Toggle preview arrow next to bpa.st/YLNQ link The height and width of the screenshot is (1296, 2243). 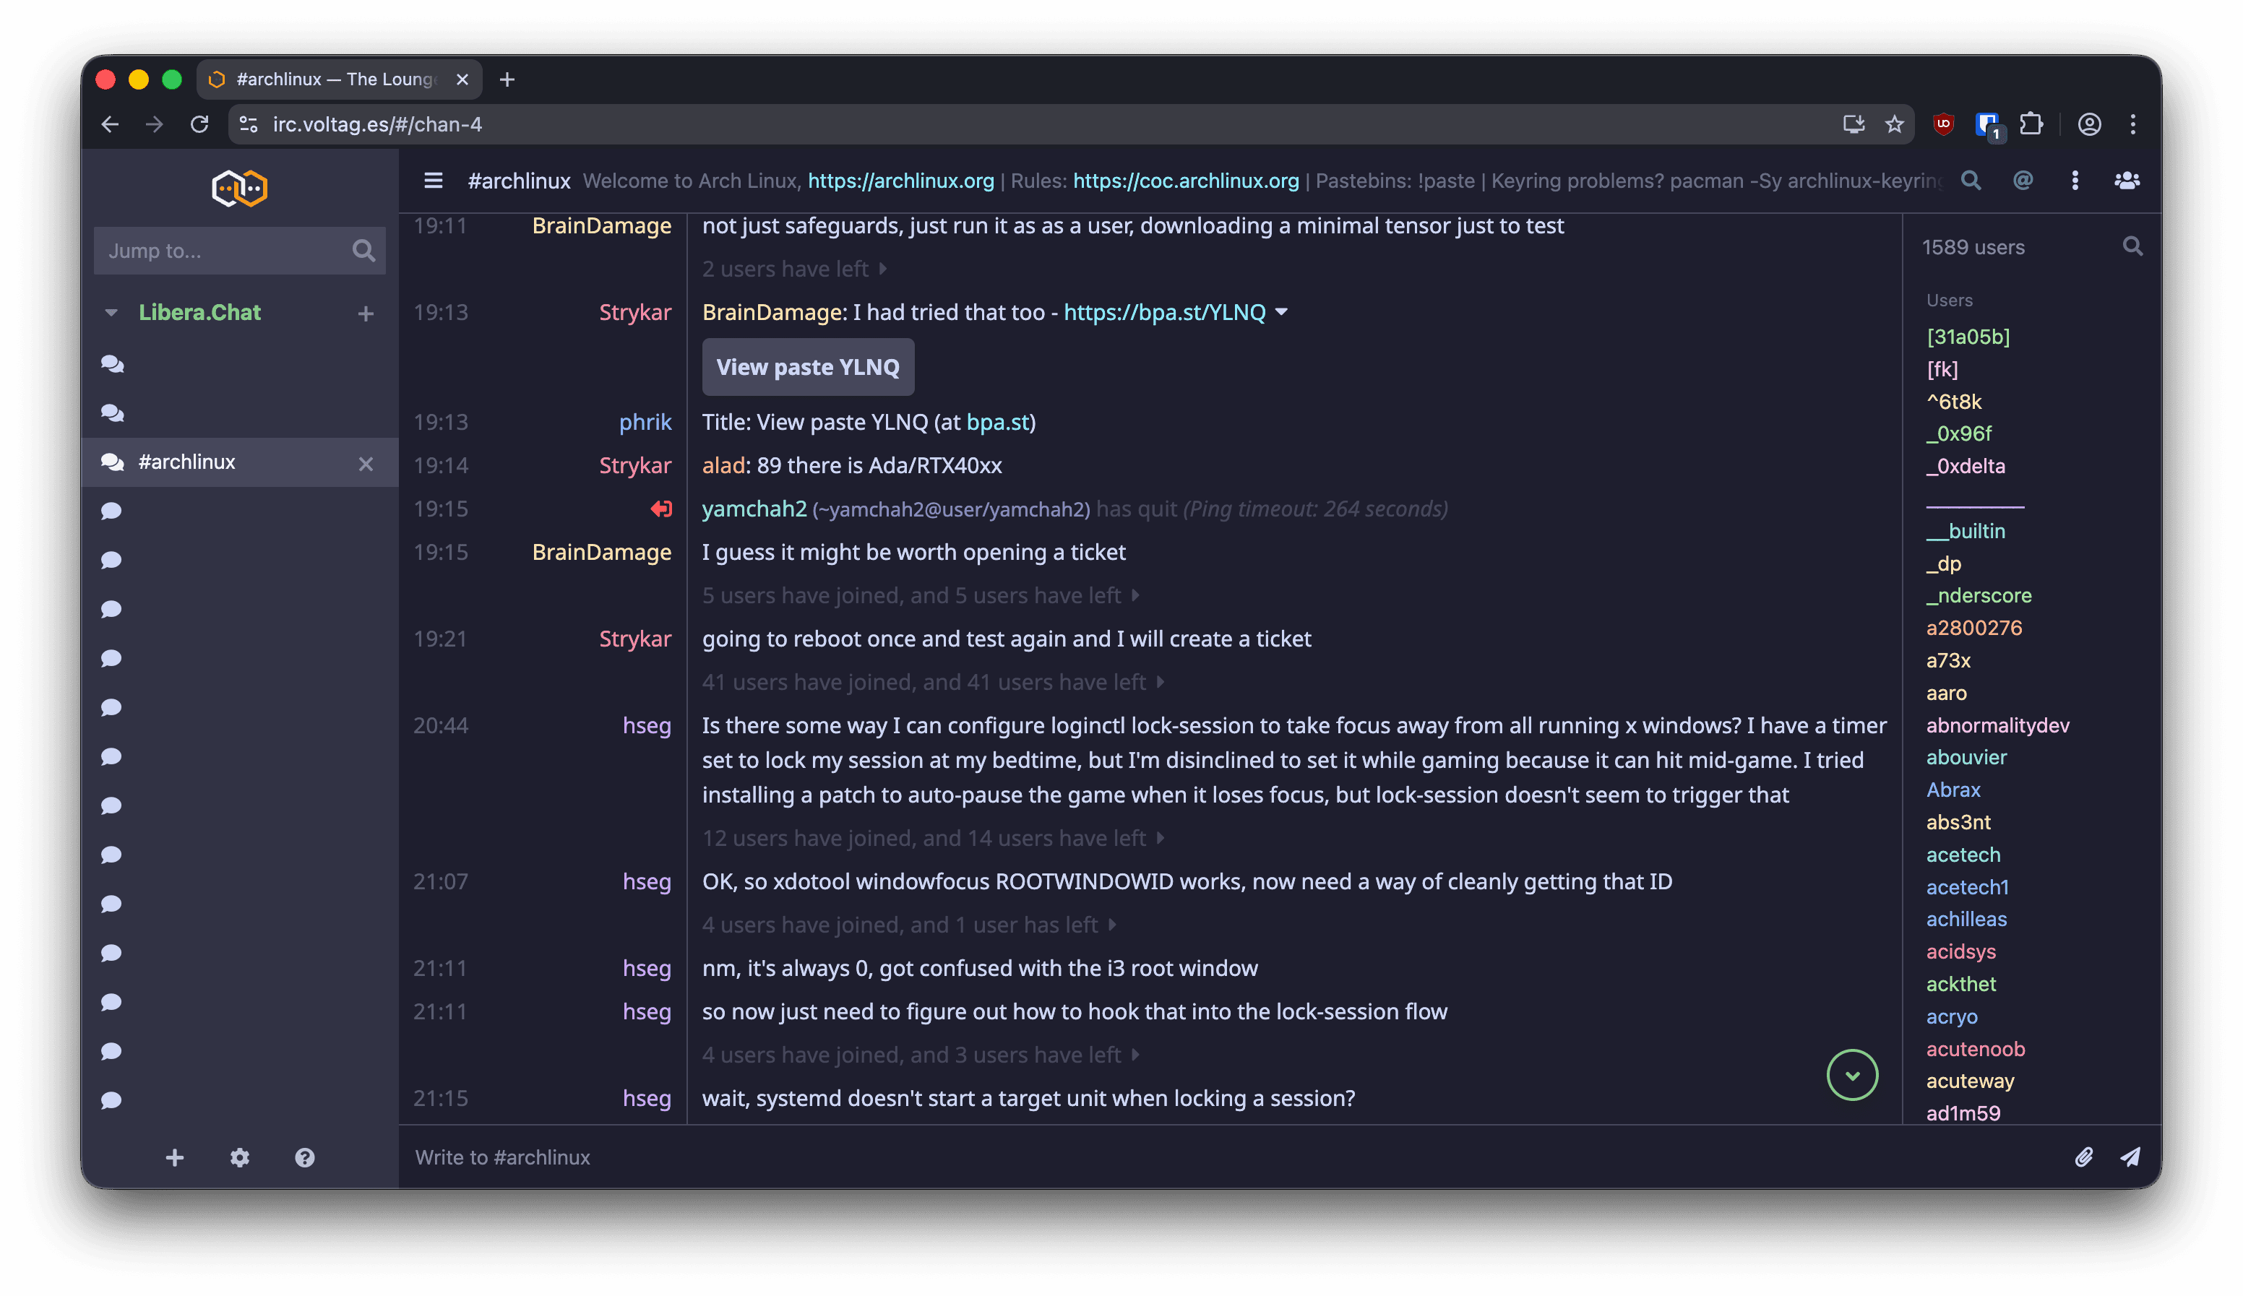click(x=1280, y=312)
